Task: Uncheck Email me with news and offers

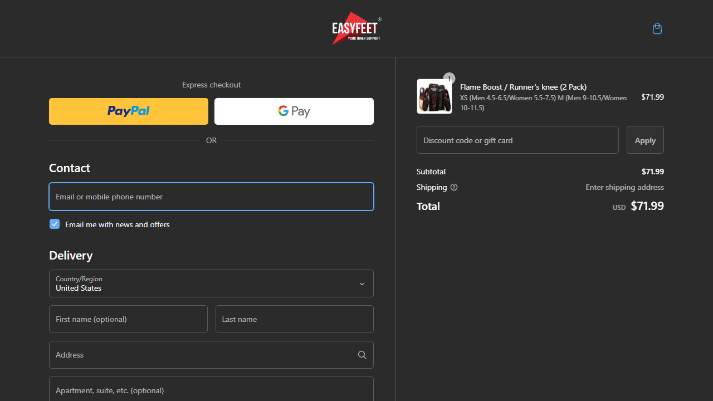Action: [55, 224]
